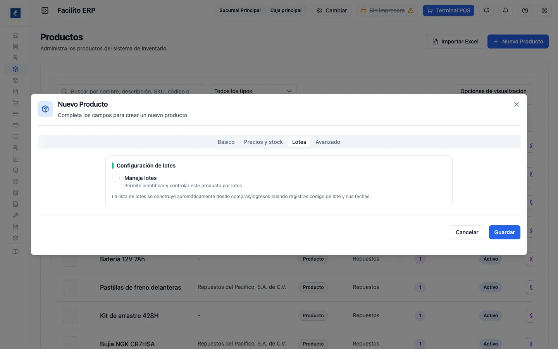
Task: Select the Lotes tab
Action: click(299, 142)
